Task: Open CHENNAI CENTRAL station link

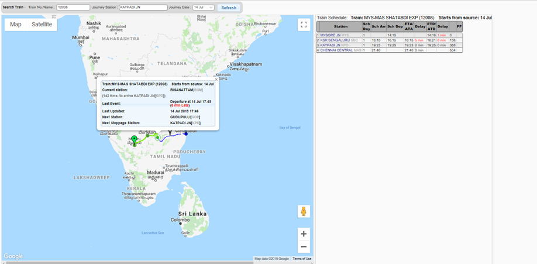Action: click(336, 50)
